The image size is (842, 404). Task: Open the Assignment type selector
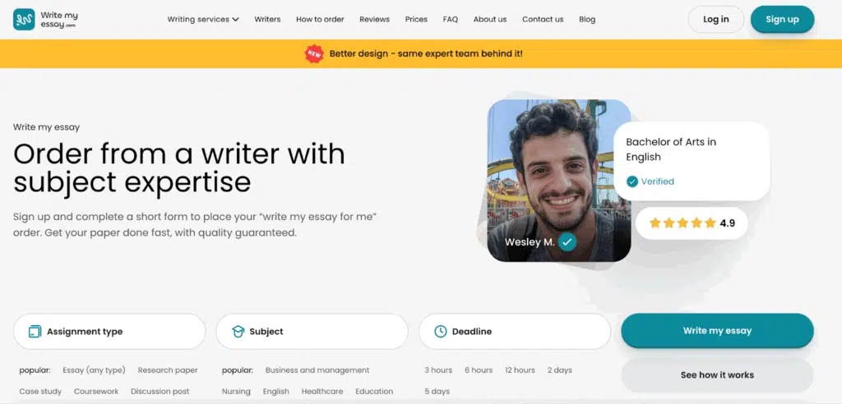pyautogui.click(x=109, y=332)
